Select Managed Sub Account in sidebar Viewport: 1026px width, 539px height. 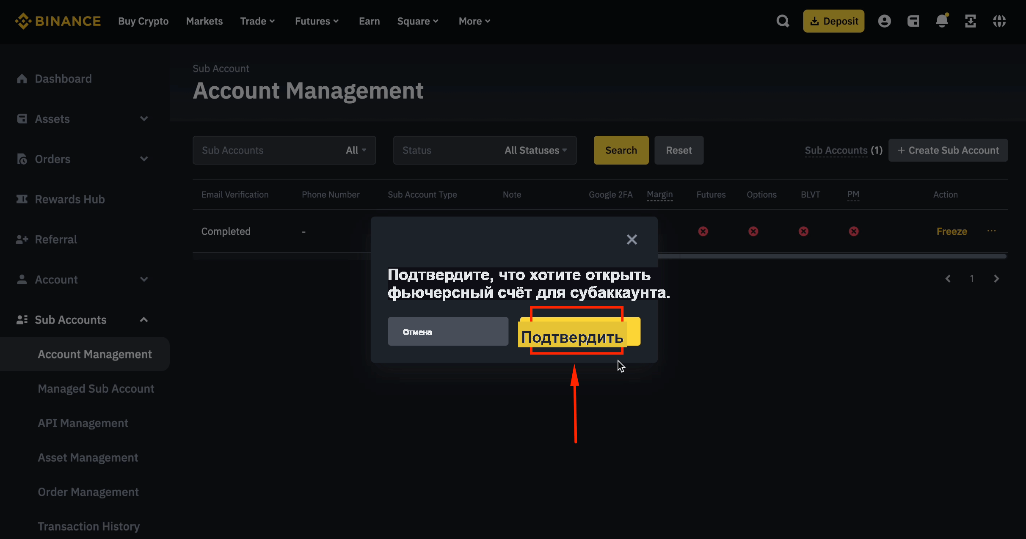[96, 389]
